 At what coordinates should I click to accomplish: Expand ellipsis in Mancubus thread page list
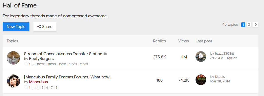[33, 87]
